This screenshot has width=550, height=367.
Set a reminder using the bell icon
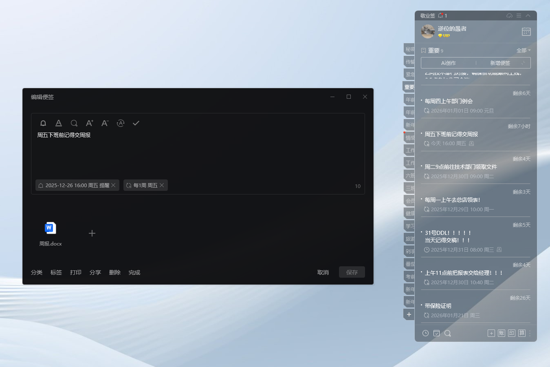43,123
